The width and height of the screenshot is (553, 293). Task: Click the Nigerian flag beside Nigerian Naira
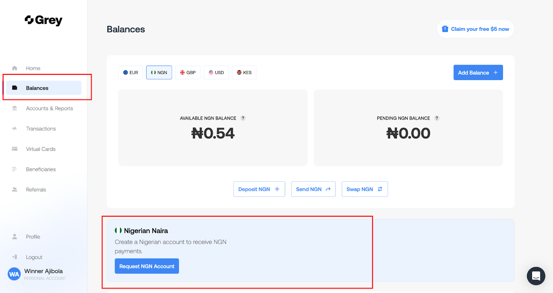(x=118, y=230)
